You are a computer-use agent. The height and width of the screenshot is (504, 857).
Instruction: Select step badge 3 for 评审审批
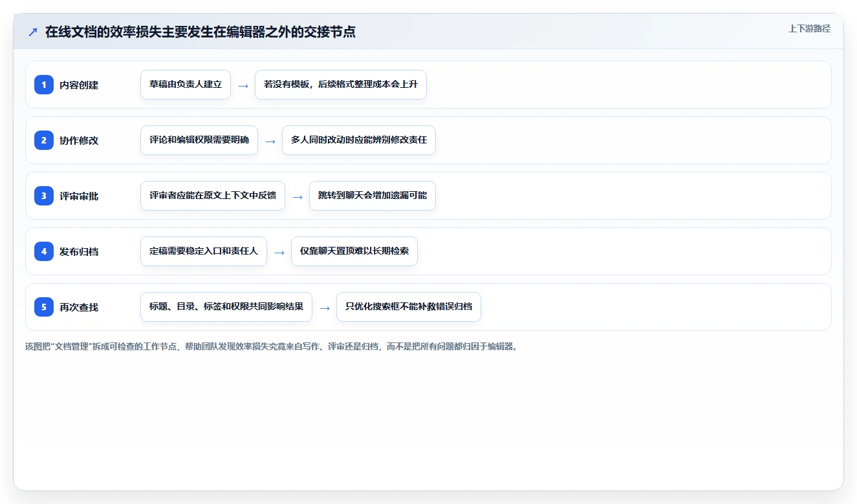coord(44,196)
